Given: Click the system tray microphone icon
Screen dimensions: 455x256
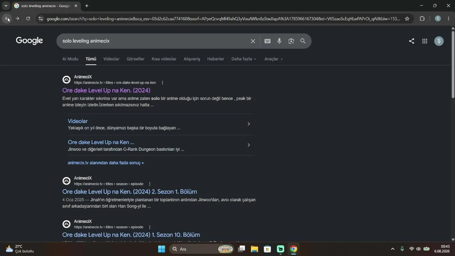Looking at the screenshot, I should click(x=402, y=249).
